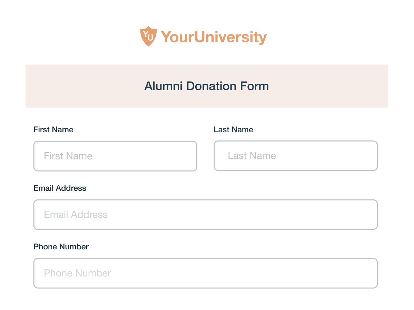Click the Last Name field label
This screenshot has height=310, width=414.
coord(234,130)
